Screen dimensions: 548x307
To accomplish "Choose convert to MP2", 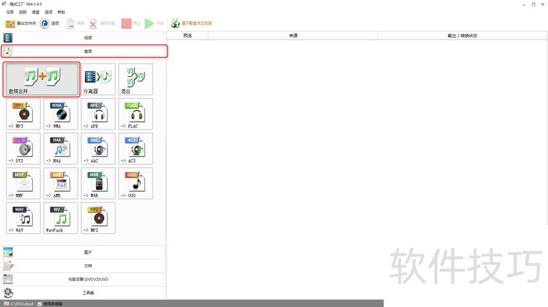I will click(x=98, y=218).
